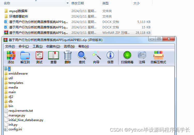Select the templates folder icon

point(6,83)
